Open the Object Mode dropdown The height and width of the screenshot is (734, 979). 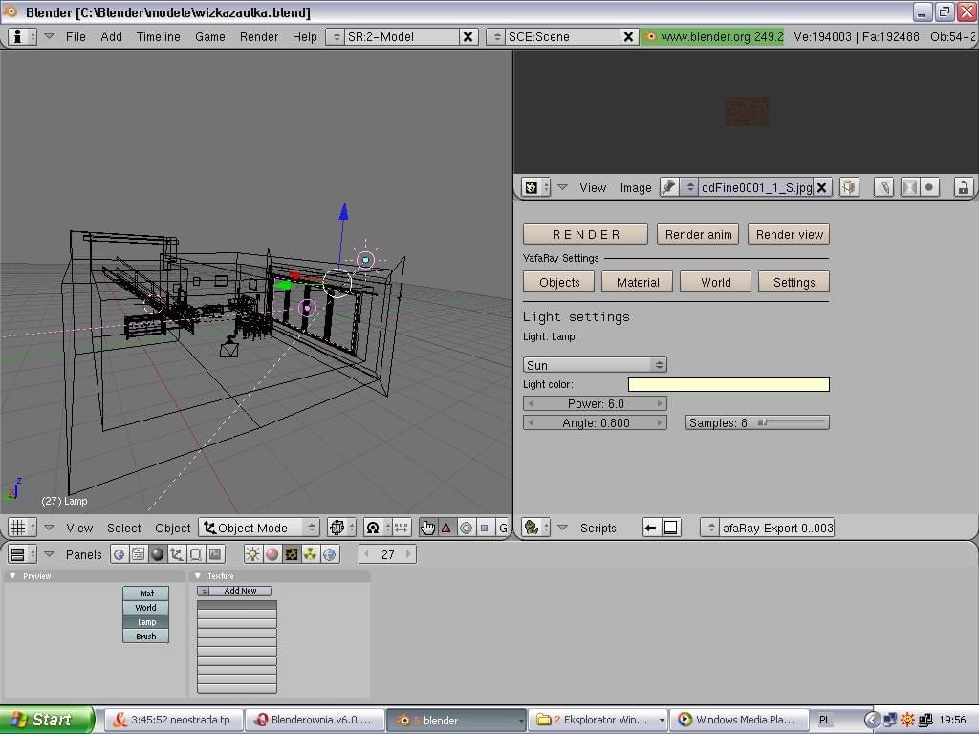259,528
